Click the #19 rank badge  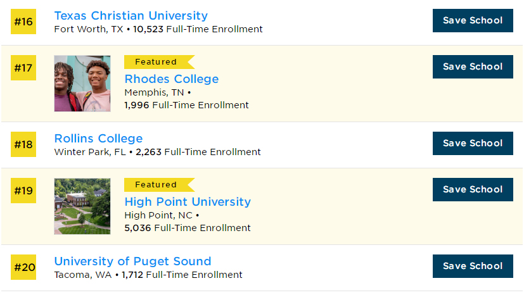23,191
